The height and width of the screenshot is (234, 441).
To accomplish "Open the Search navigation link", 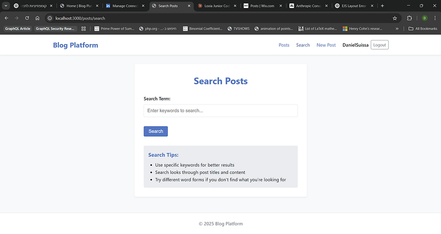I will [x=303, y=45].
